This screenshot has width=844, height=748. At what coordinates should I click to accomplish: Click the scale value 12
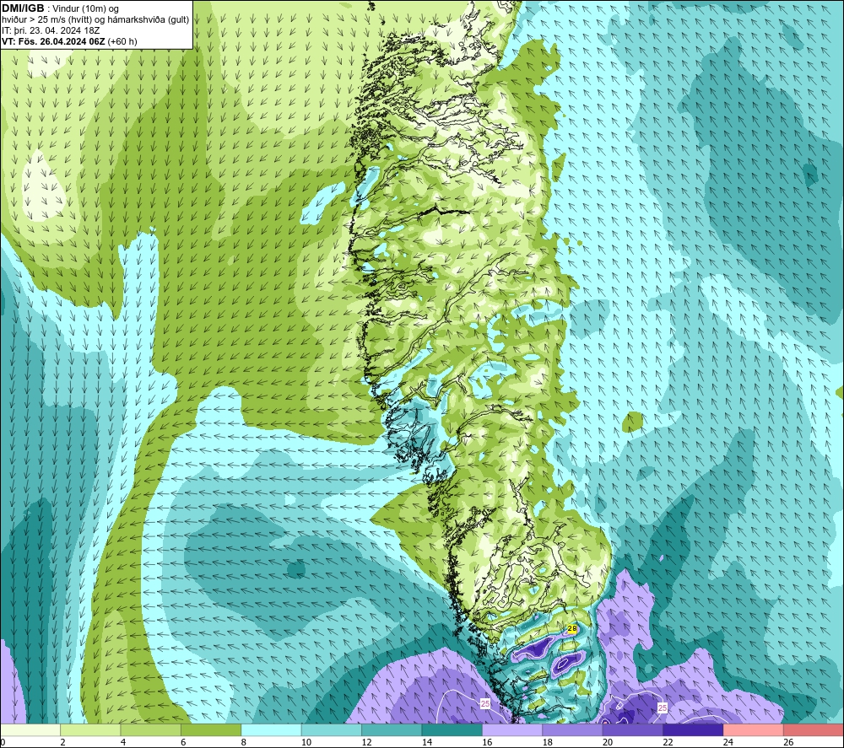366,742
